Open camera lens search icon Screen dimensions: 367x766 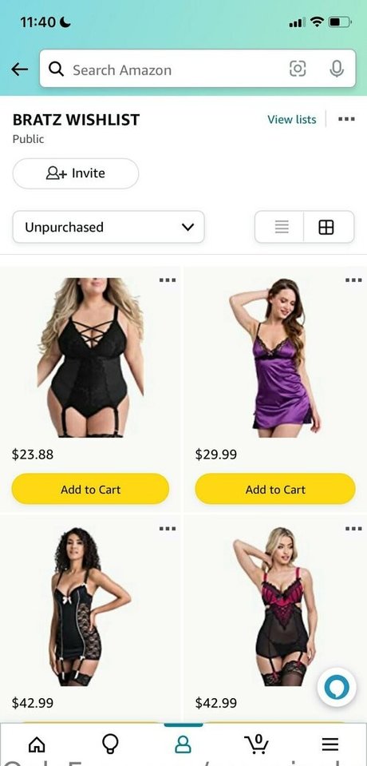(x=298, y=69)
